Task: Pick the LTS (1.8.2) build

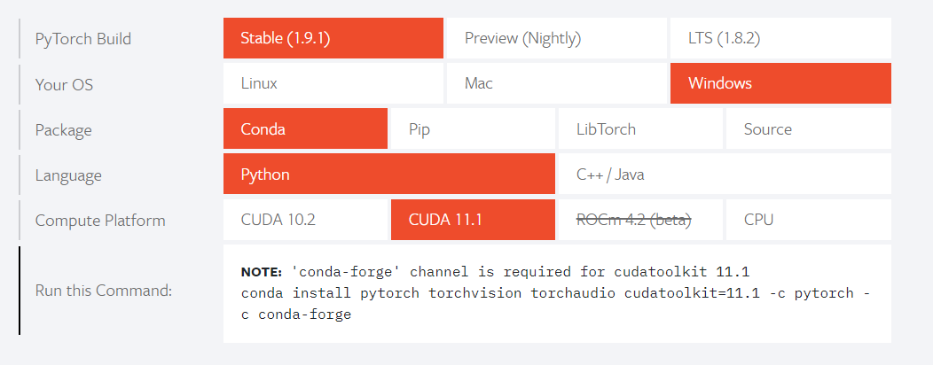Action: coord(780,39)
